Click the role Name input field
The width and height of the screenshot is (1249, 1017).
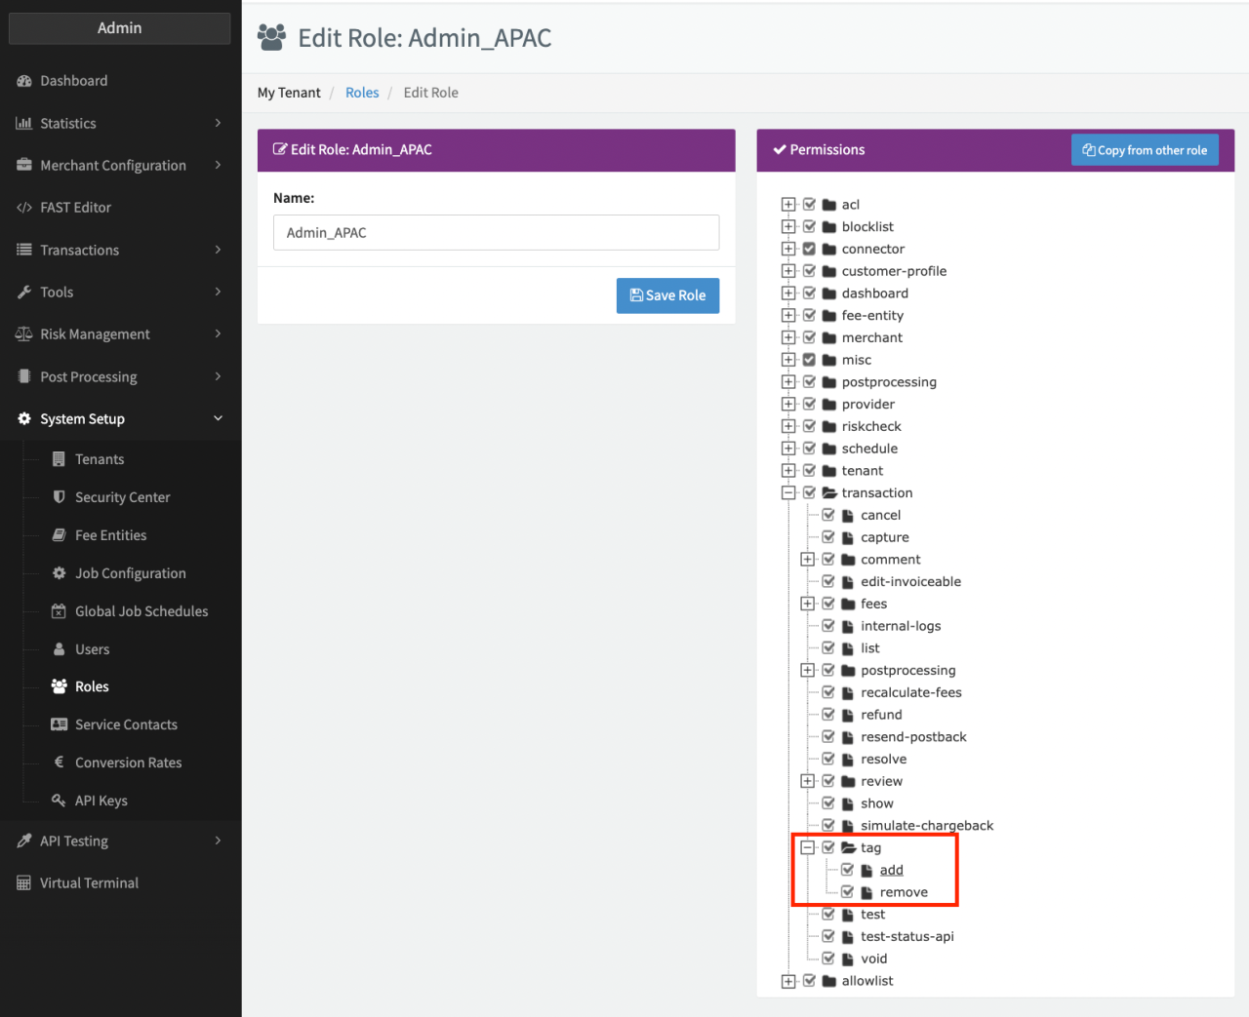pyautogui.click(x=496, y=233)
